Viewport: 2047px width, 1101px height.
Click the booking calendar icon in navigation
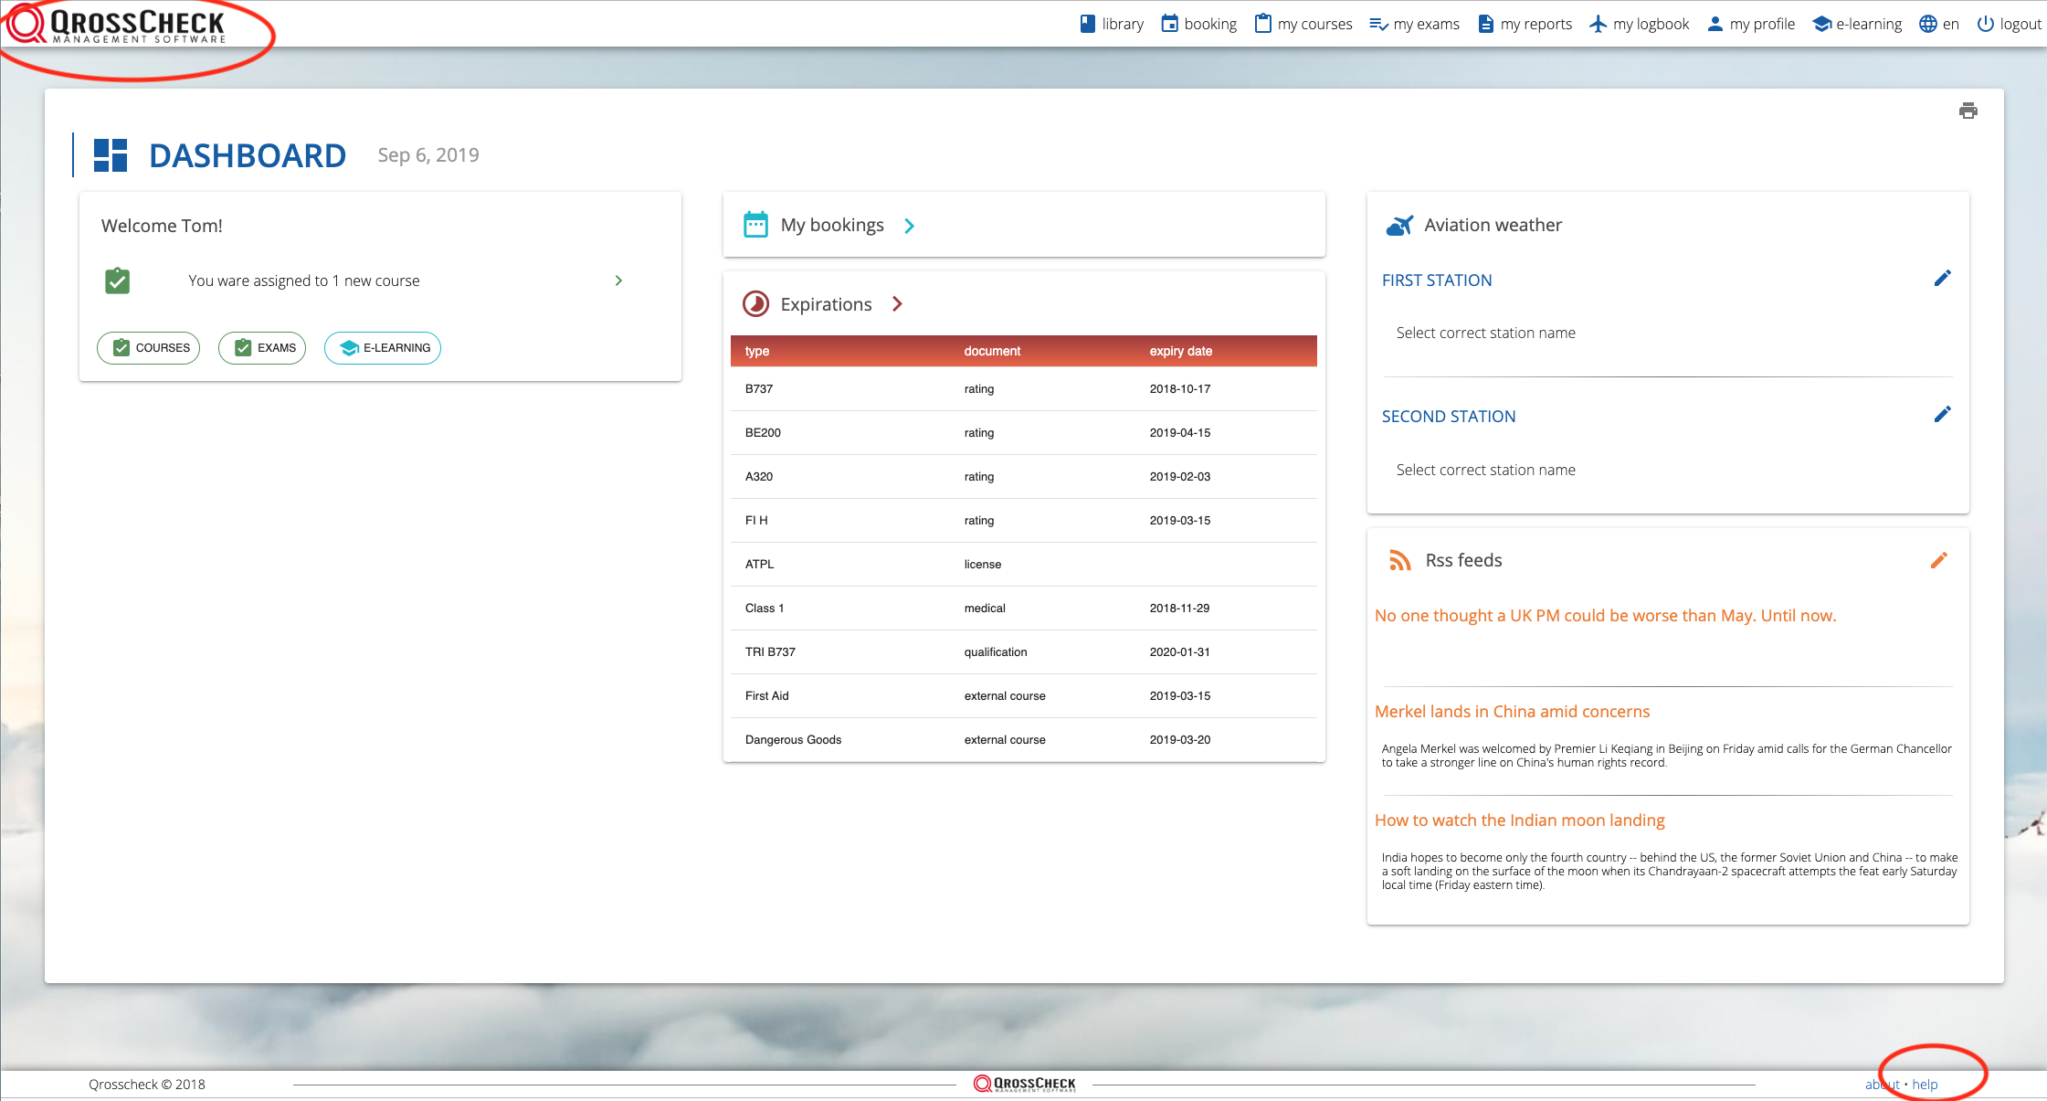pyautogui.click(x=1169, y=24)
